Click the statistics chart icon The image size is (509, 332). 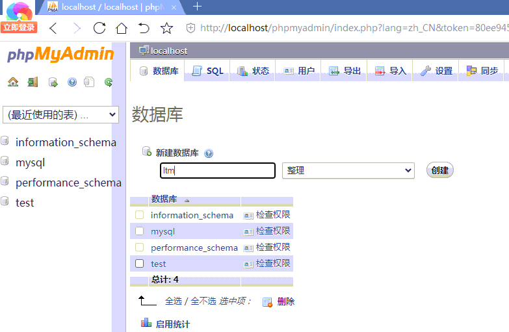click(146, 323)
